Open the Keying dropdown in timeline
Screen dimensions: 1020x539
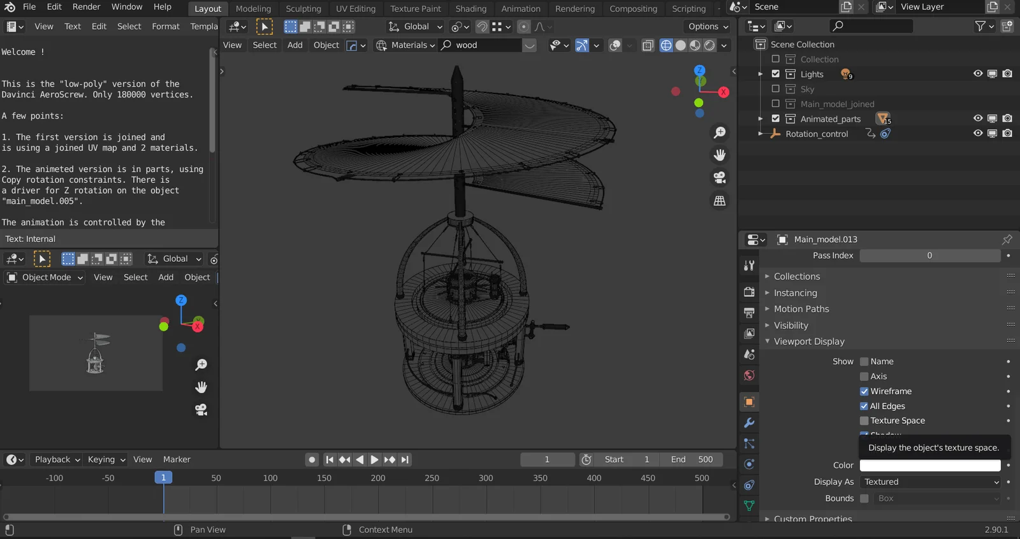pos(106,460)
